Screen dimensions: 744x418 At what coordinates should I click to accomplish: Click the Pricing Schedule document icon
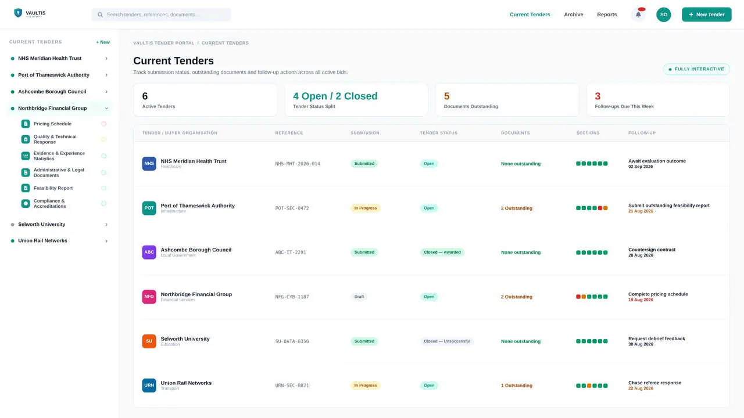[x=26, y=124]
